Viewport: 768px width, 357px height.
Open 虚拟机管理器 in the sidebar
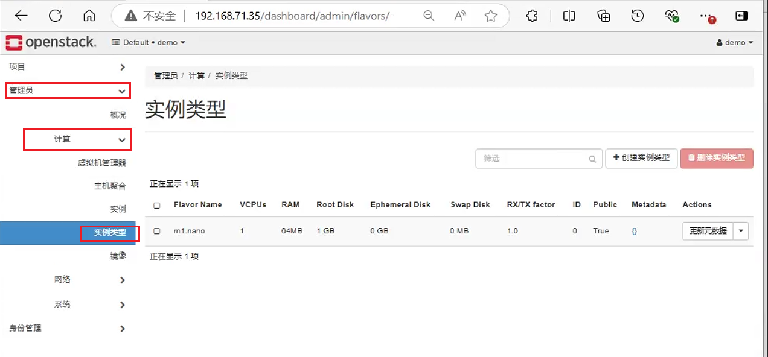click(x=102, y=163)
